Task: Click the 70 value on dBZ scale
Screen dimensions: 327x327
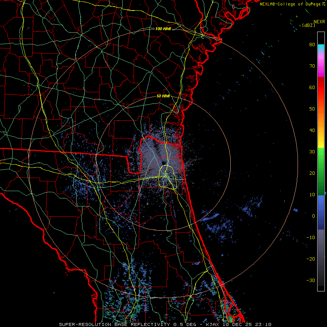Action: (x=312, y=66)
